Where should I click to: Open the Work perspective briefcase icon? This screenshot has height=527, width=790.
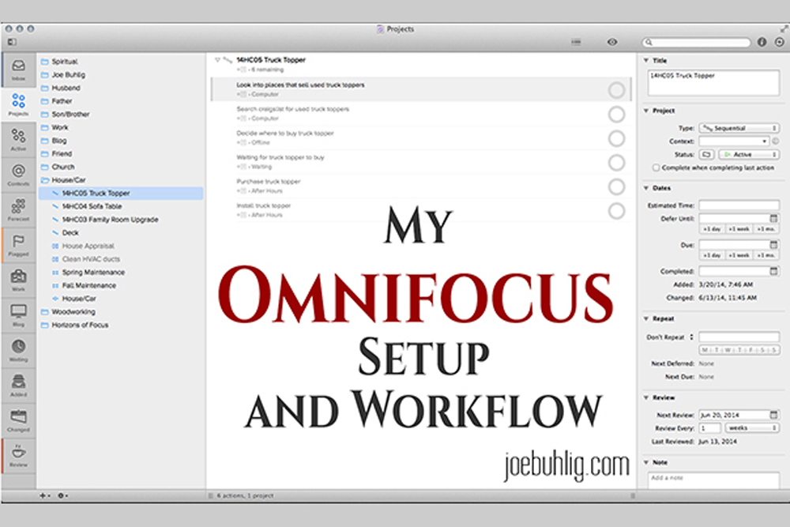click(x=19, y=280)
